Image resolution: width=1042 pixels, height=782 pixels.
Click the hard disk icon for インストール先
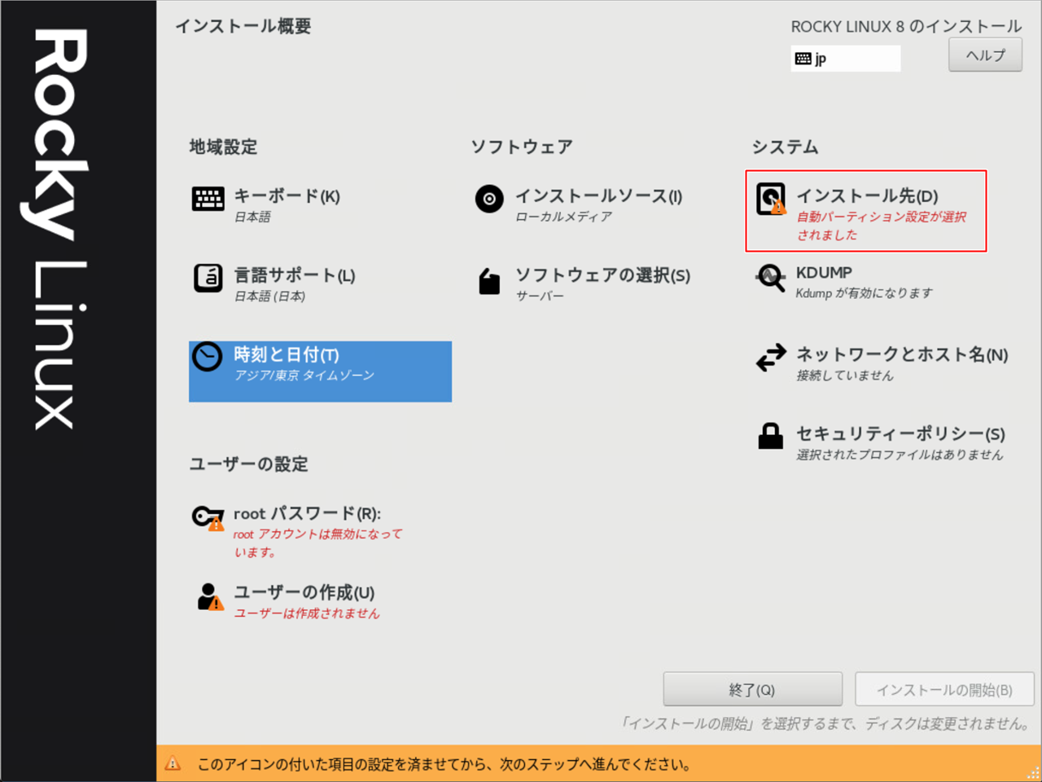(770, 199)
